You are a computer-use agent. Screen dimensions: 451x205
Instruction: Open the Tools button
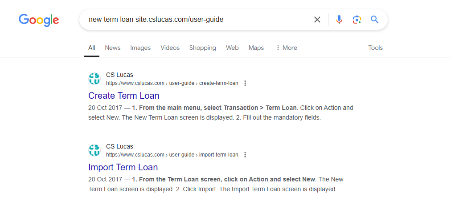[x=375, y=48]
